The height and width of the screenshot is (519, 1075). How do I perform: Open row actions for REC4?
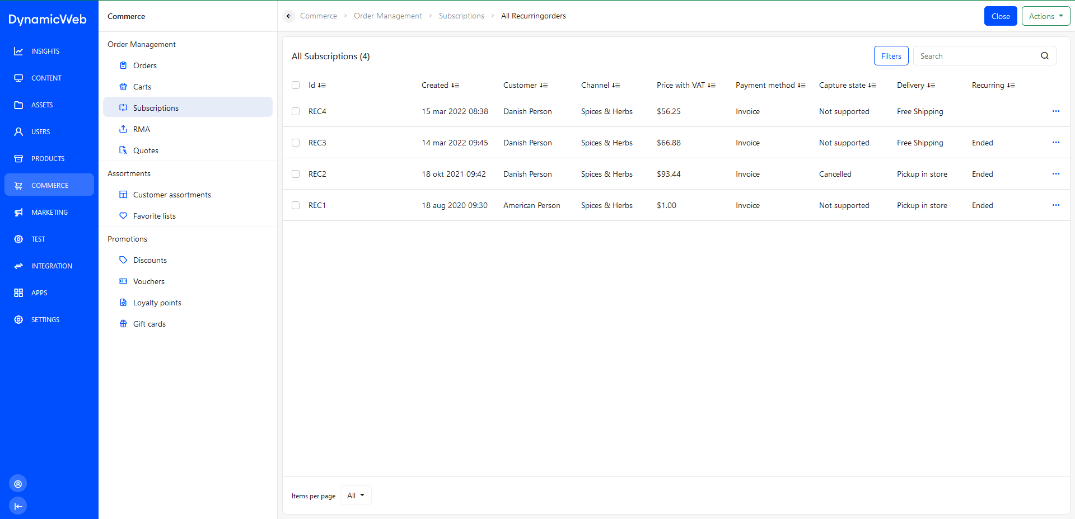pyautogui.click(x=1056, y=111)
